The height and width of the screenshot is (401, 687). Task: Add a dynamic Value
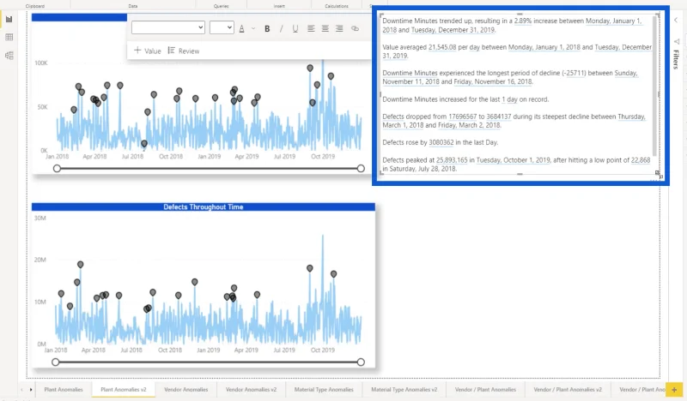(x=148, y=51)
